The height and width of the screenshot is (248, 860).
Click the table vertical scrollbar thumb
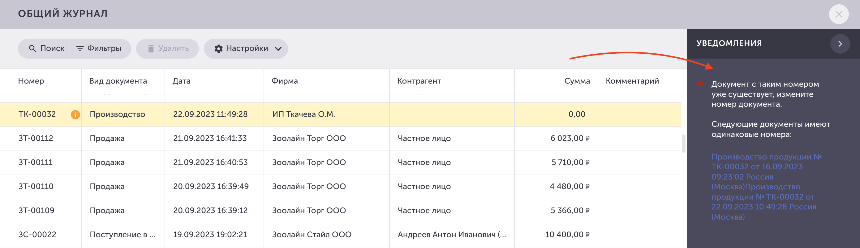click(683, 143)
